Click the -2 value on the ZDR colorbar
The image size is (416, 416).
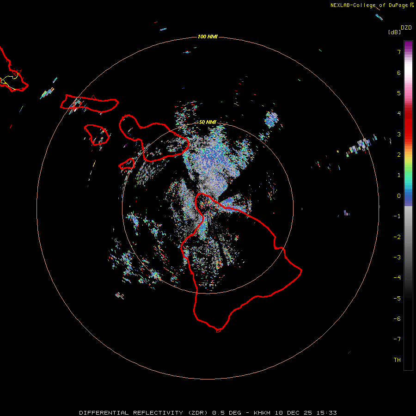point(397,237)
